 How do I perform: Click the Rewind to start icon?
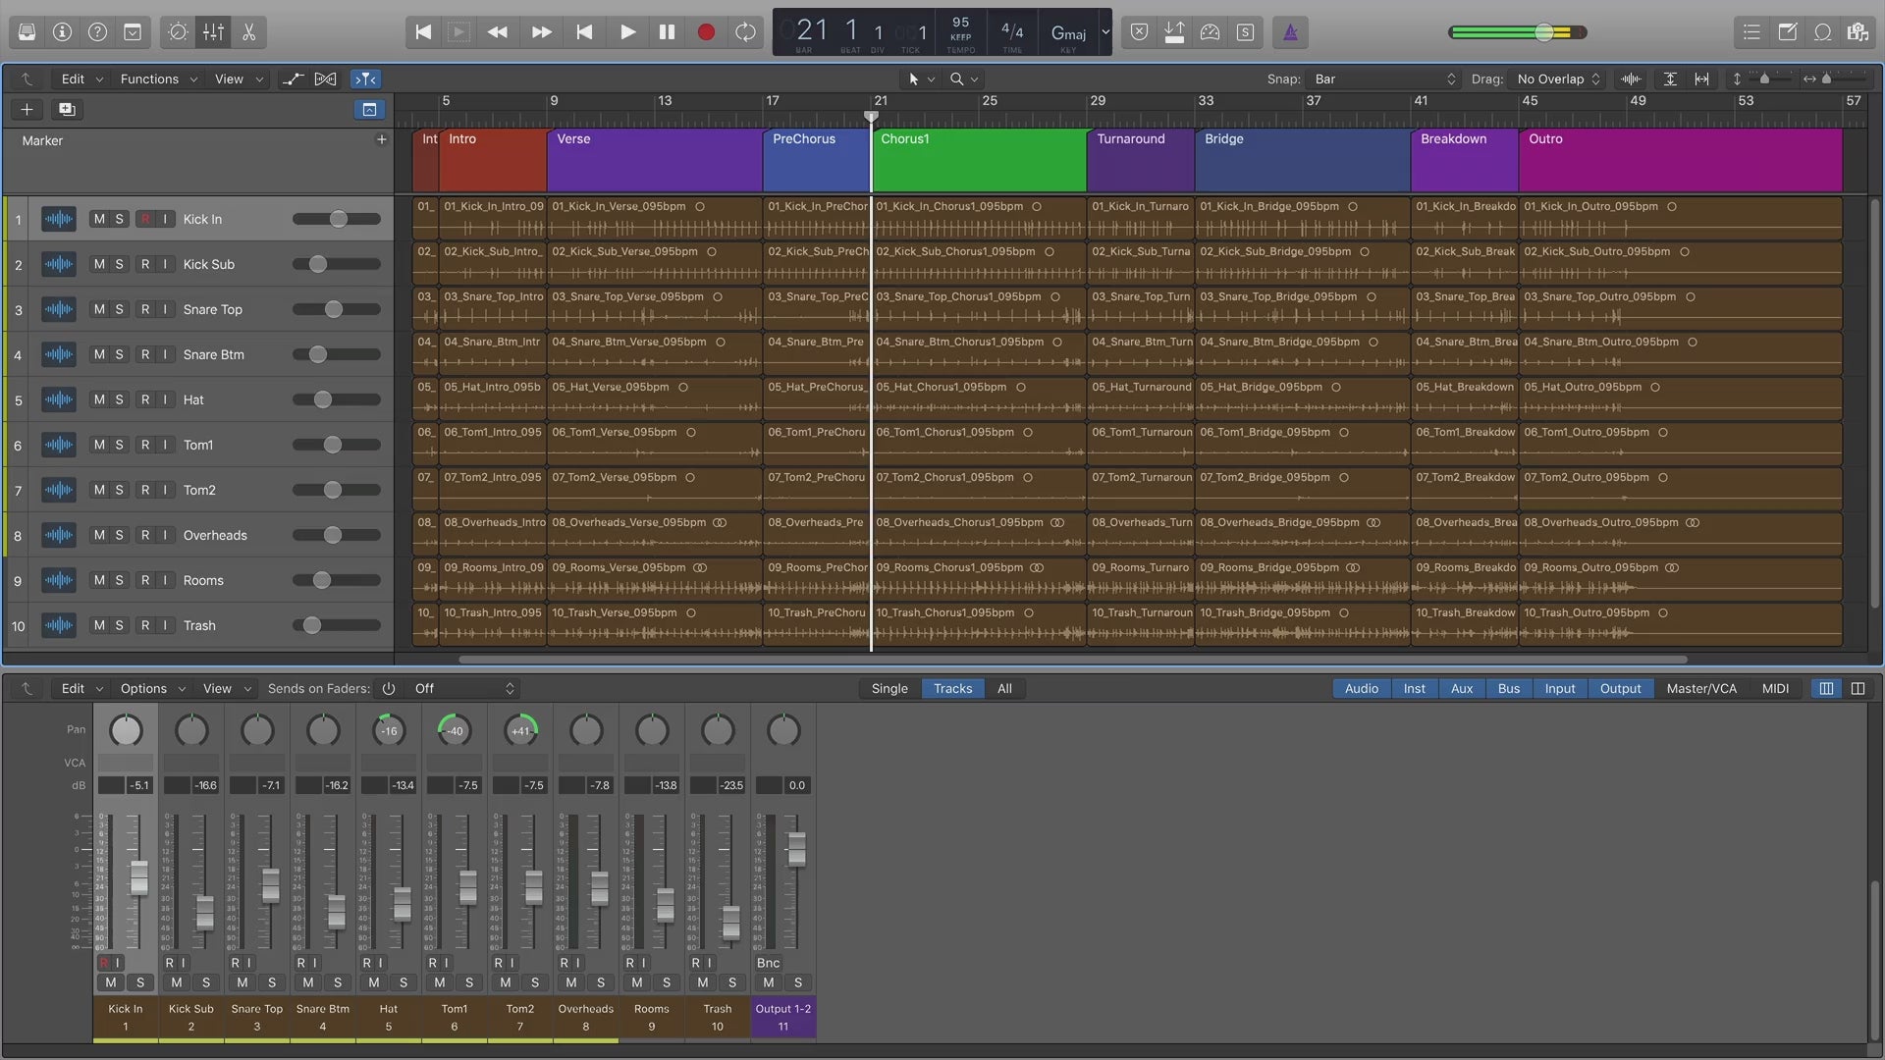click(422, 32)
